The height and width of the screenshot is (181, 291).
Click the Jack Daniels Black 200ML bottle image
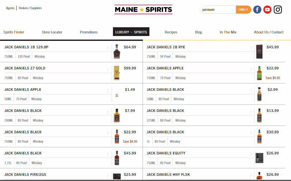pyautogui.click(x=117, y=115)
